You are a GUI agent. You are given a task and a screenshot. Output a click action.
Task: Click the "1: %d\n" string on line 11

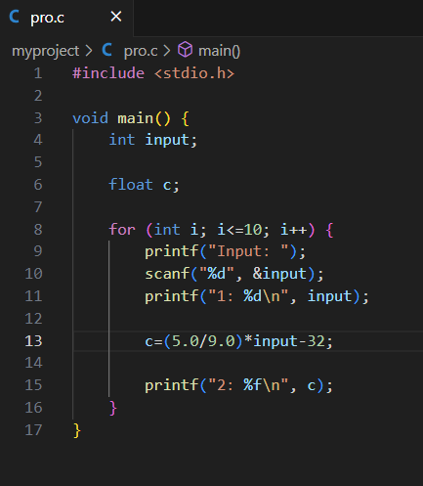(x=248, y=296)
